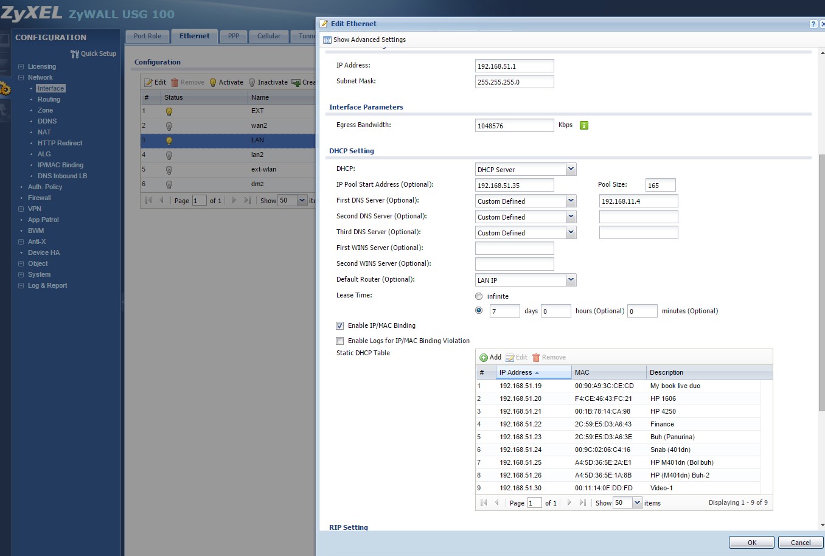The image size is (825, 556).
Task: Expand Anti-X tree node
Action: (21, 242)
